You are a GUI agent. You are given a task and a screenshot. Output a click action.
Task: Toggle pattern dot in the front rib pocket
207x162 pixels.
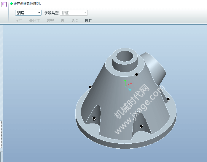click(141, 126)
